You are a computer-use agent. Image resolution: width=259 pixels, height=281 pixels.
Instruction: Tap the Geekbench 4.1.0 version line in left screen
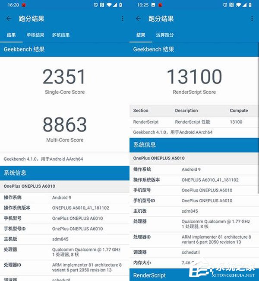[x=43, y=159]
